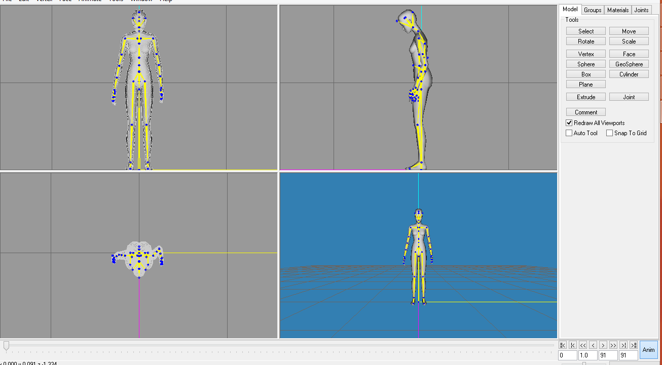The image size is (662, 365).
Task: Step back one frame with the < button
Action: (x=593, y=345)
